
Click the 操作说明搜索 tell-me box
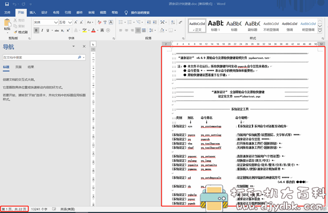coord(137,13)
